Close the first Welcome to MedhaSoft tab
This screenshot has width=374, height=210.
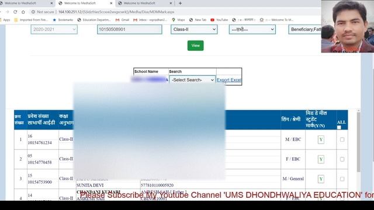point(51,3)
